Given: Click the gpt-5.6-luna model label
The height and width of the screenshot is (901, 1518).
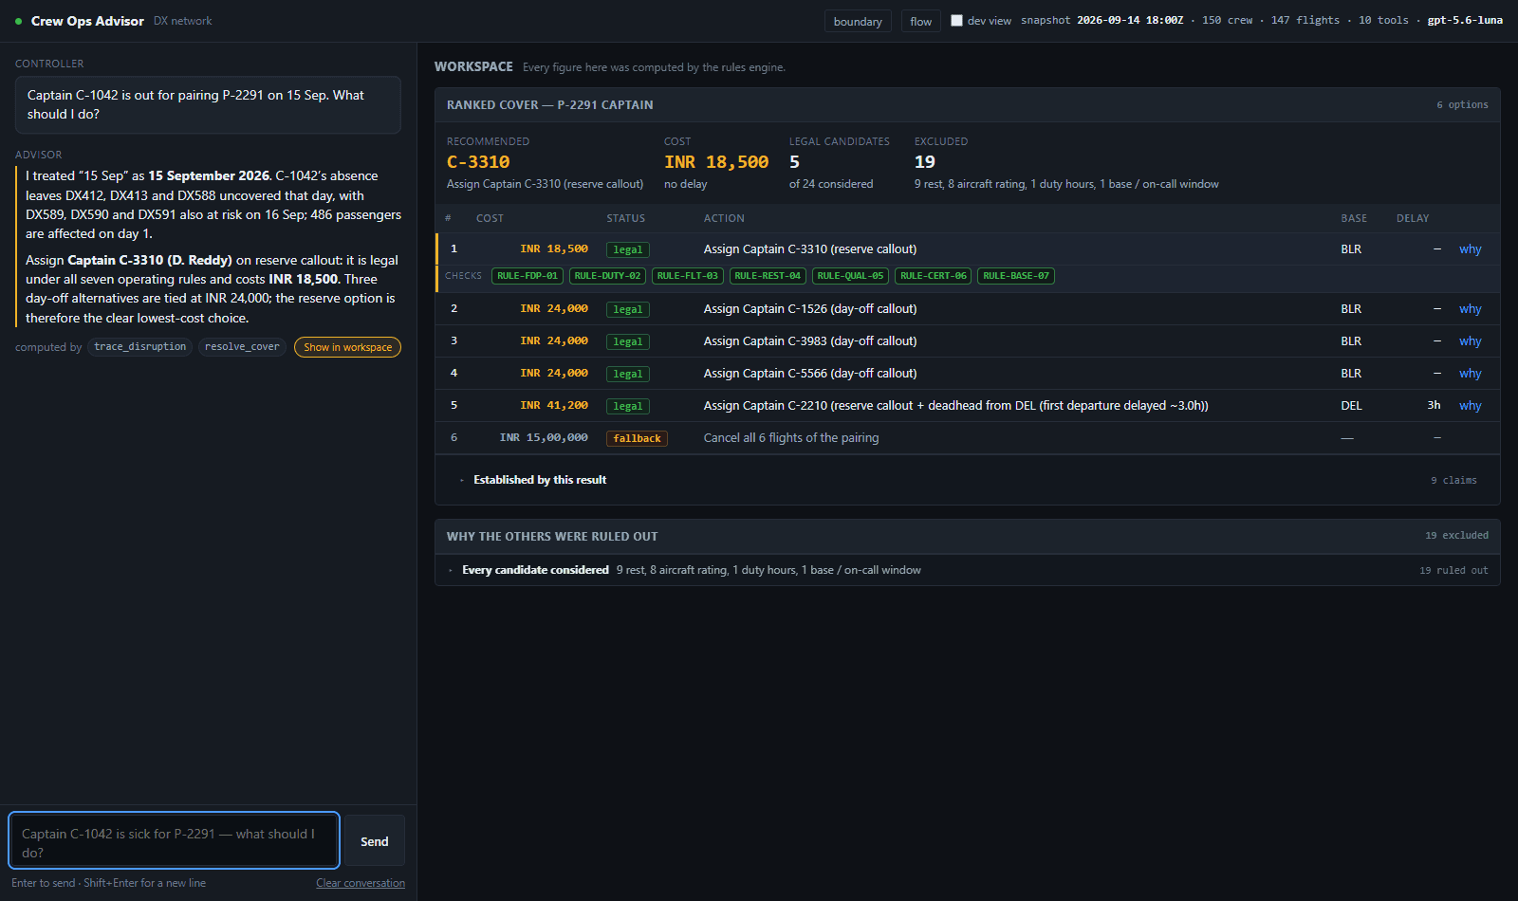Looking at the screenshot, I should pyautogui.click(x=1465, y=21).
